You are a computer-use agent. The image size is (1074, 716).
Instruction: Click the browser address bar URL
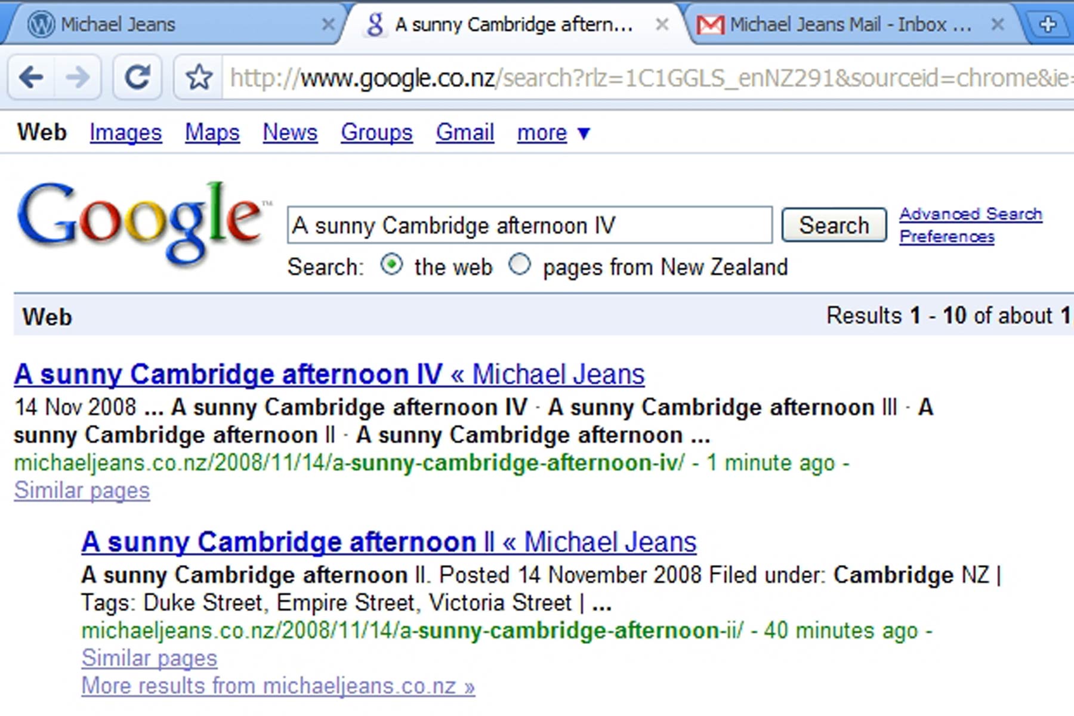644,78
